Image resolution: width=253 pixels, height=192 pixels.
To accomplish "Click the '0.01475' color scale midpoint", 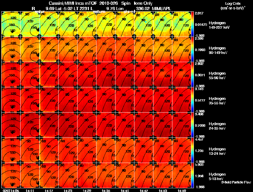I will click(x=201, y=25).
